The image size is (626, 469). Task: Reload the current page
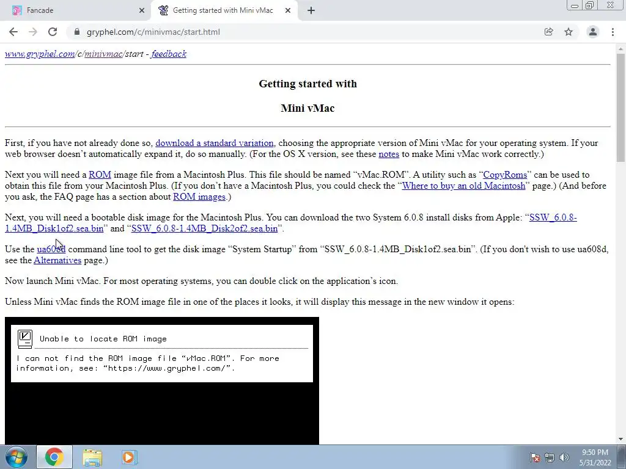(53, 32)
